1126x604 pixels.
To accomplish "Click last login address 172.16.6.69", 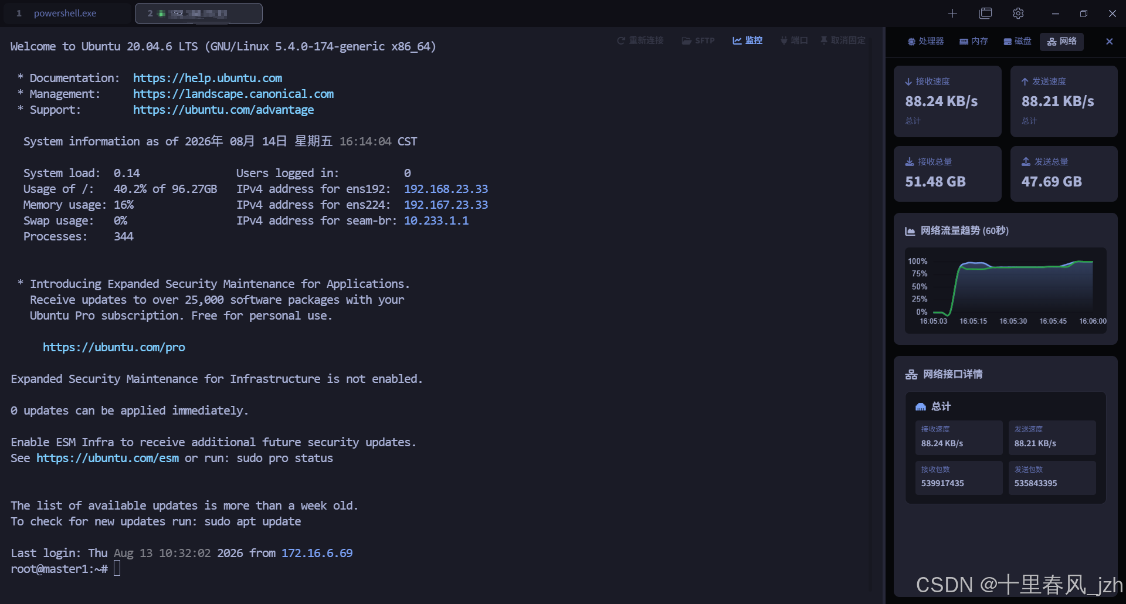I will pyautogui.click(x=317, y=553).
